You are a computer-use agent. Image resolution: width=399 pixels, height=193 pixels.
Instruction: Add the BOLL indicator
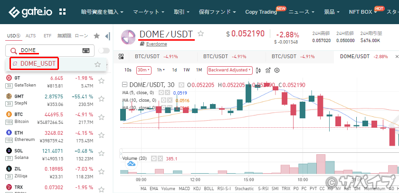[209, 189]
